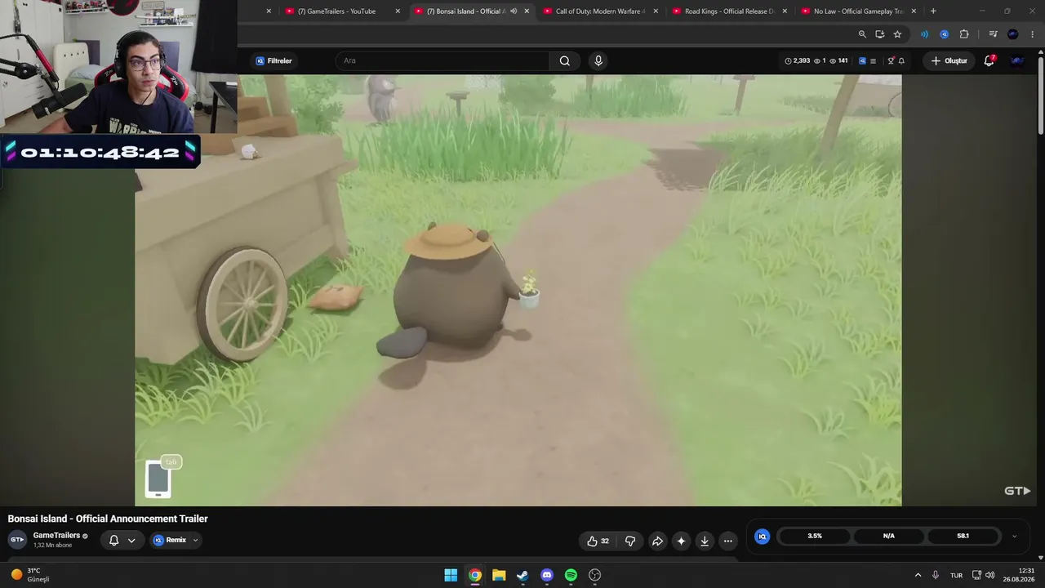Open the vidIQ trophy icon in stats bar

(x=891, y=60)
